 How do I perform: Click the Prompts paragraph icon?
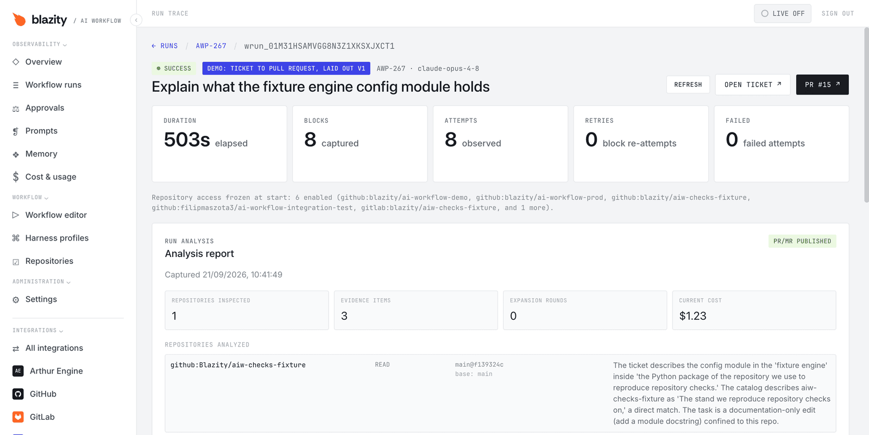16,131
